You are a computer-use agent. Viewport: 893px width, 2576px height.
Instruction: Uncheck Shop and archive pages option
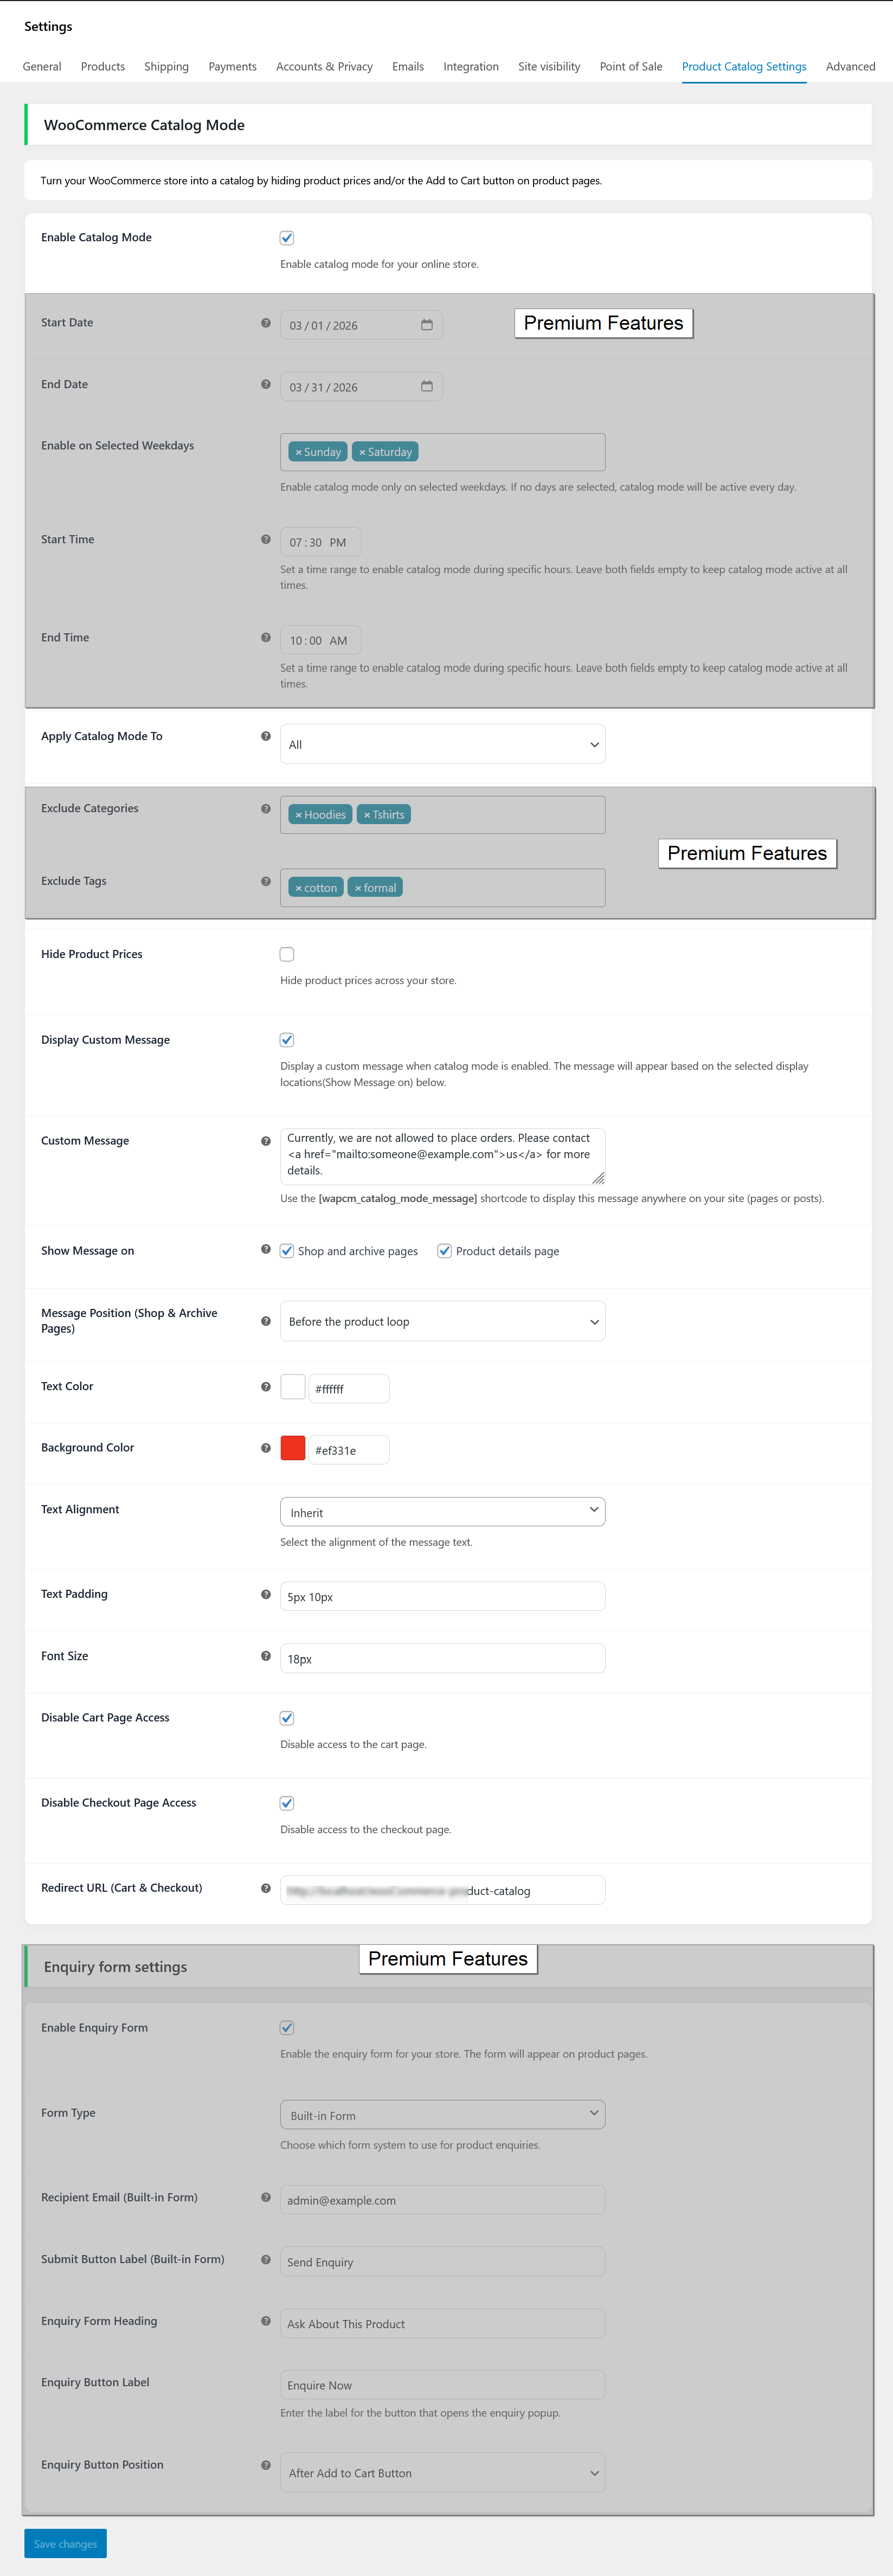[287, 1251]
